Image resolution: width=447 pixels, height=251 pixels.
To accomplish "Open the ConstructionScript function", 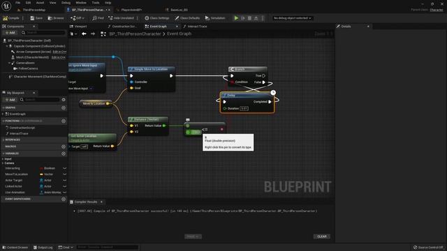I will pos(22,128).
